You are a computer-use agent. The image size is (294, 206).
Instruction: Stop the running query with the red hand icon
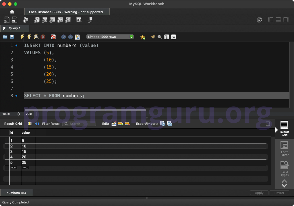(43, 37)
